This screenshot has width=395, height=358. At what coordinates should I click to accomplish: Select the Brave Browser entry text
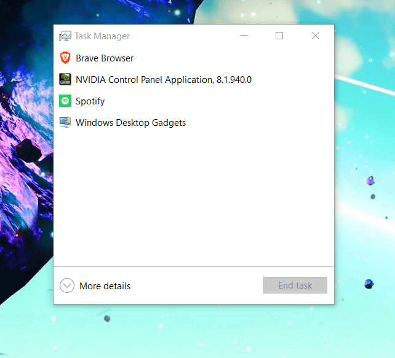click(105, 58)
